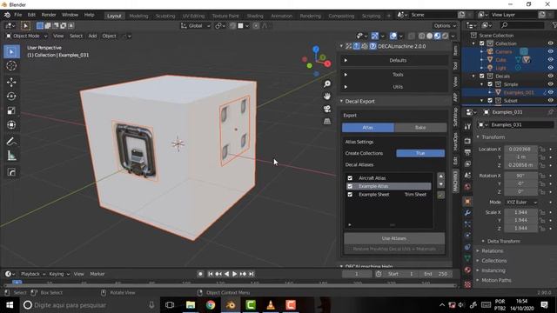
Task: Select the Cursor tool
Action: (x=11, y=66)
